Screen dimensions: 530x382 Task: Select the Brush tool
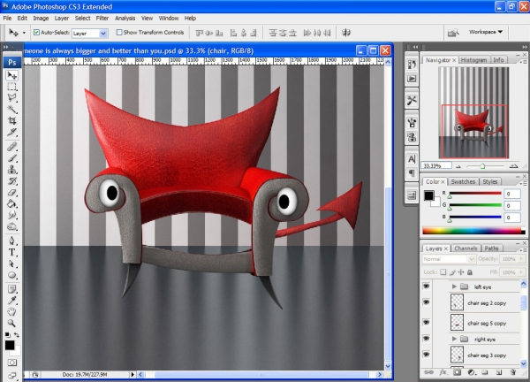(12, 158)
